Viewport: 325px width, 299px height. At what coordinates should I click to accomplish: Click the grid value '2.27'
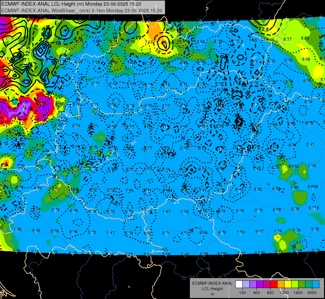pyautogui.click(x=148, y=148)
